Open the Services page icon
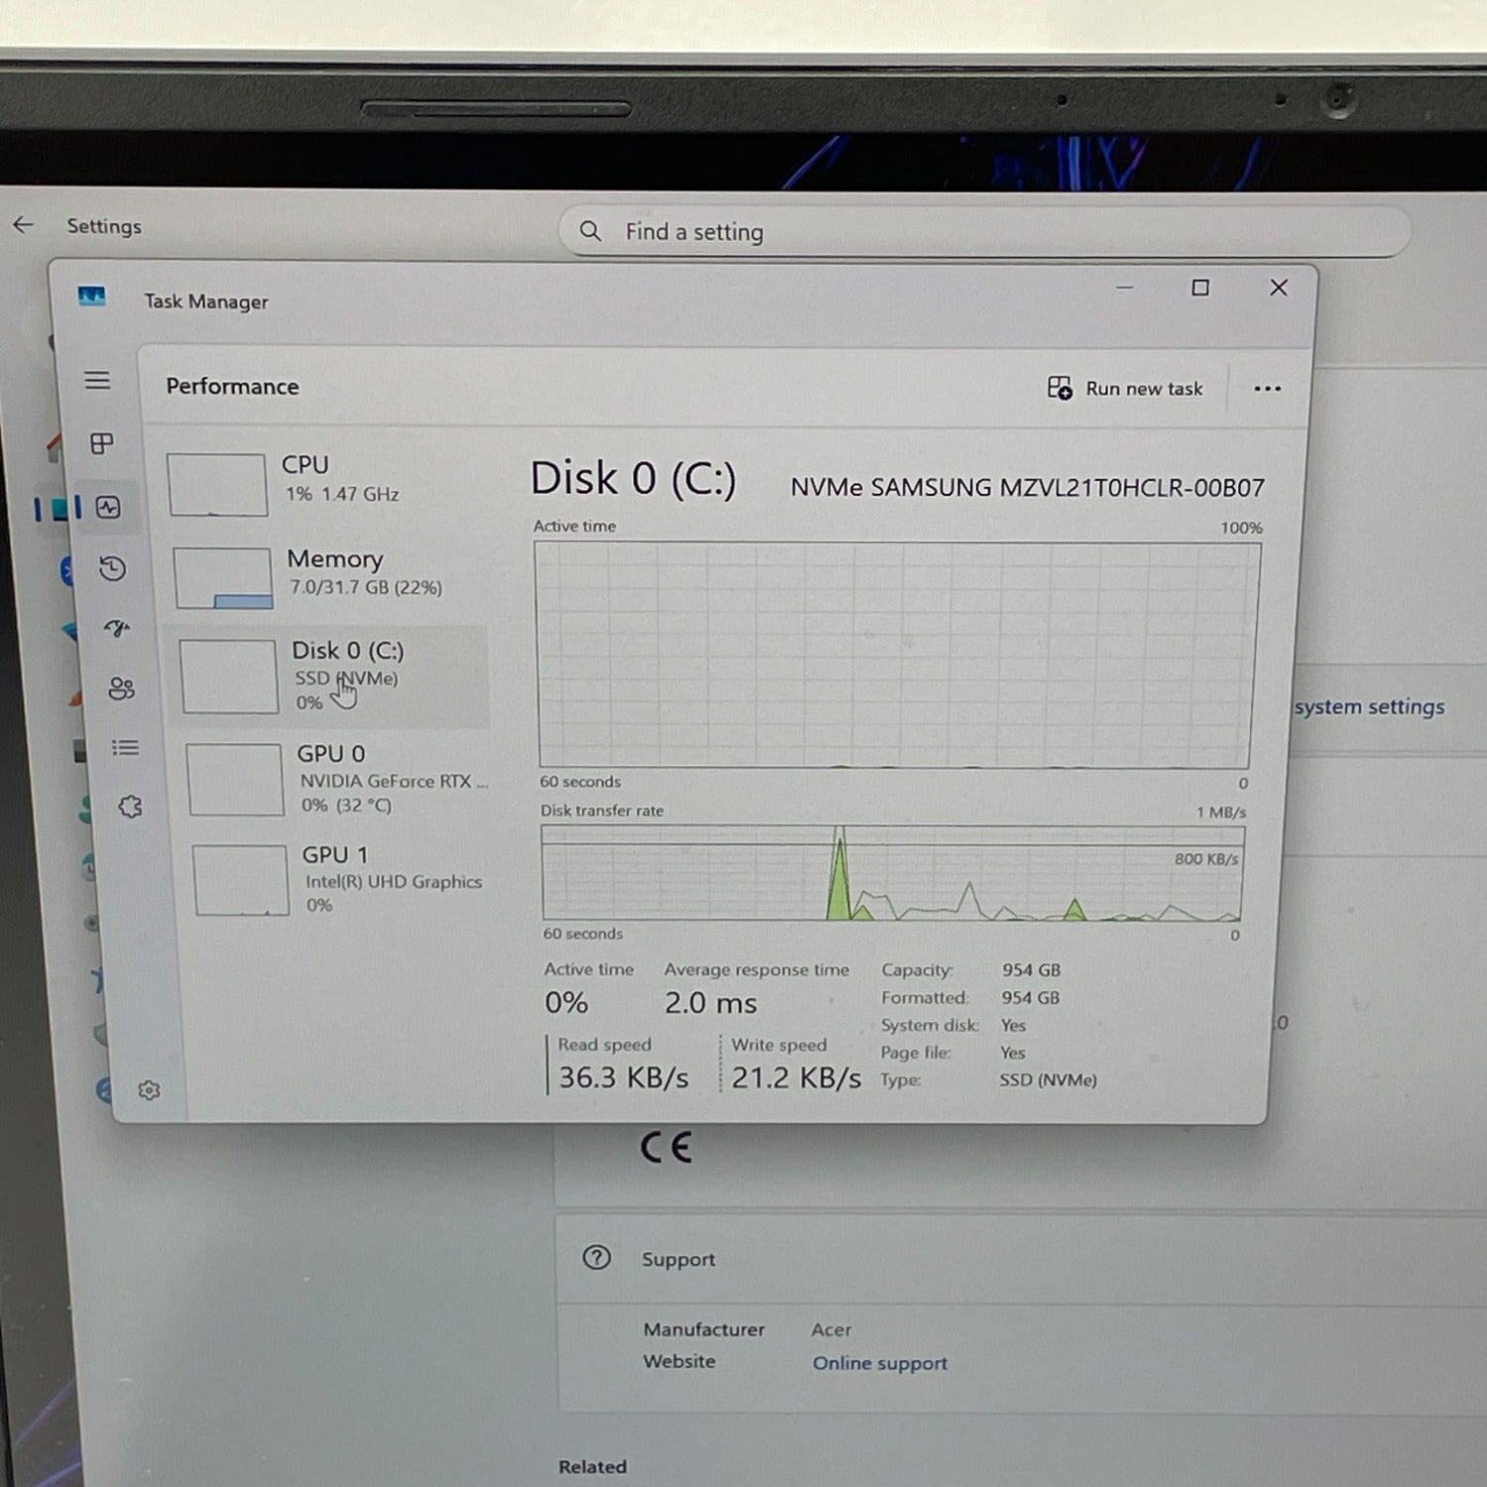Viewport: 1487px width, 1487px height. [130, 807]
